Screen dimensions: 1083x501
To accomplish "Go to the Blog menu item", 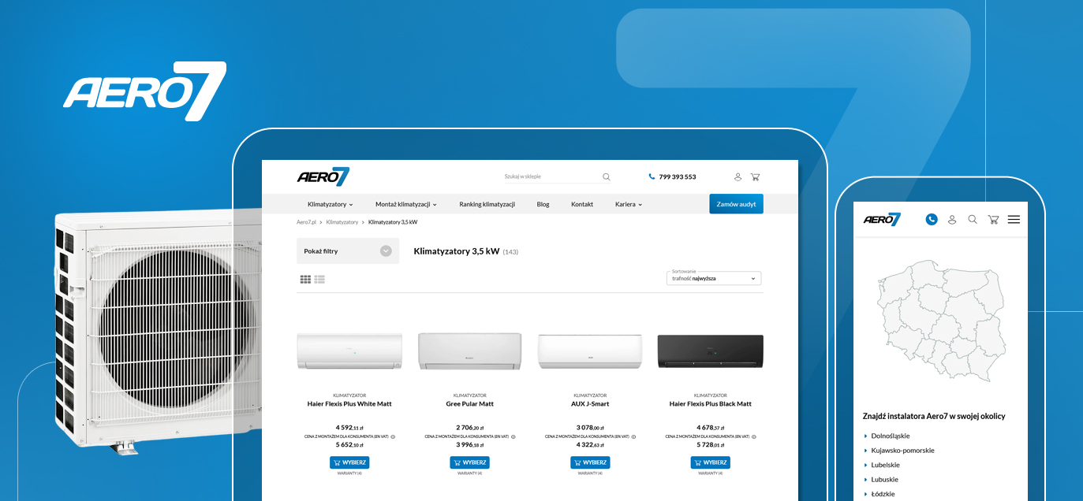I will coord(543,204).
